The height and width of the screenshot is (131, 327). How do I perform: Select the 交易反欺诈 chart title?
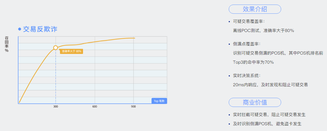(x=40, y=29)
